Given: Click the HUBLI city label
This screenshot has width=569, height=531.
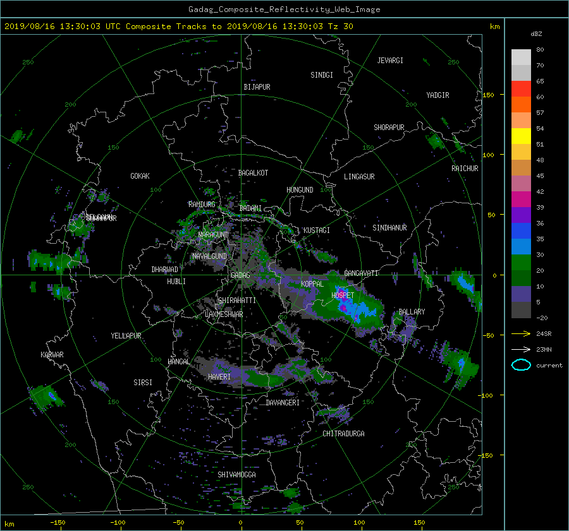Looking at the screenshot, I should (x=176, y=281).
